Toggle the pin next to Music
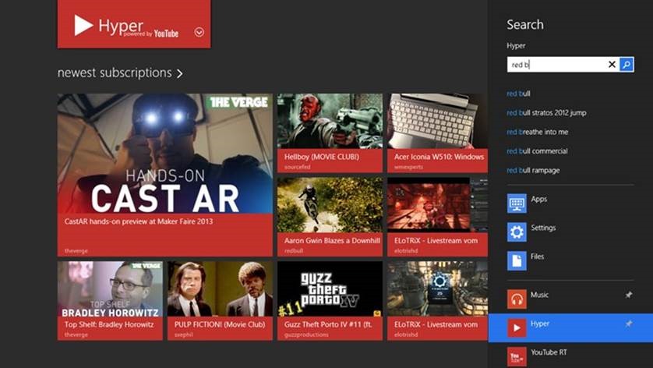The width and height of the screenshot is (653, 368). coord(629,295)
